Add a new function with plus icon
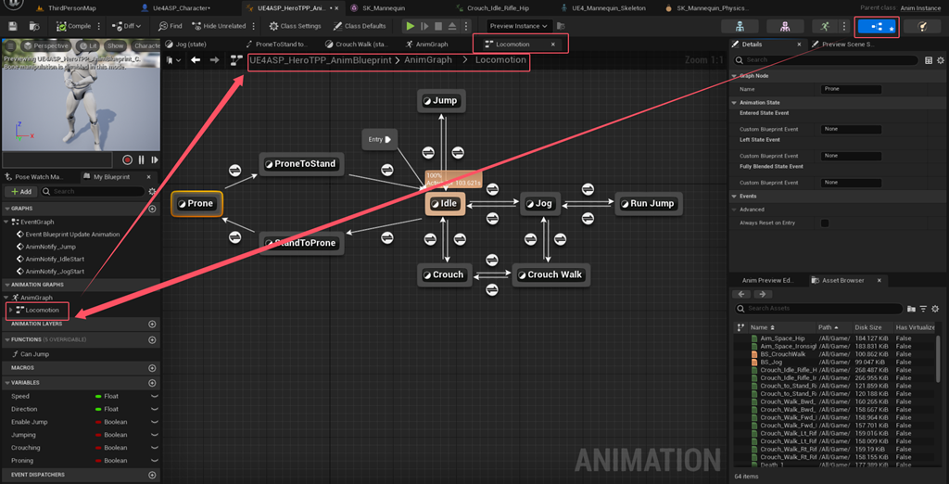This screenshot has height=484, width=949. tap(152, 340)
